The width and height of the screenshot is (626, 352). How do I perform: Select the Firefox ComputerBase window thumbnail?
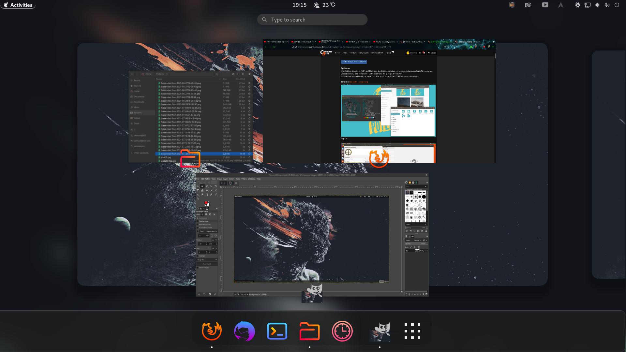[x=379, y=101]
